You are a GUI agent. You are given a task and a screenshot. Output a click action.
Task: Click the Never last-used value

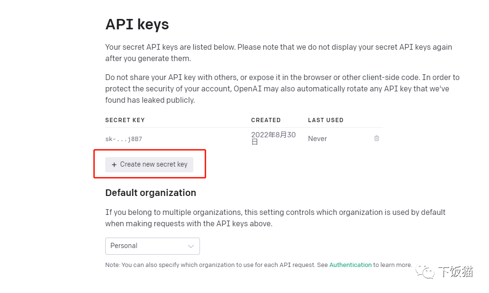[317, 139]
